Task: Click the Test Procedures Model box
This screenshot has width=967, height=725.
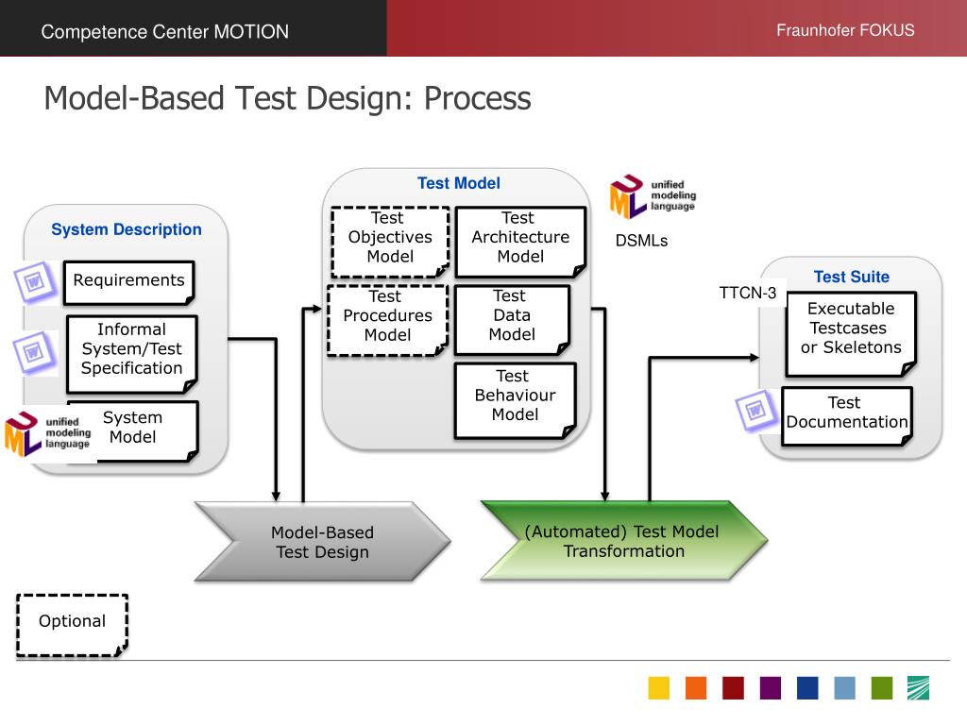Action: pos(387,320)
